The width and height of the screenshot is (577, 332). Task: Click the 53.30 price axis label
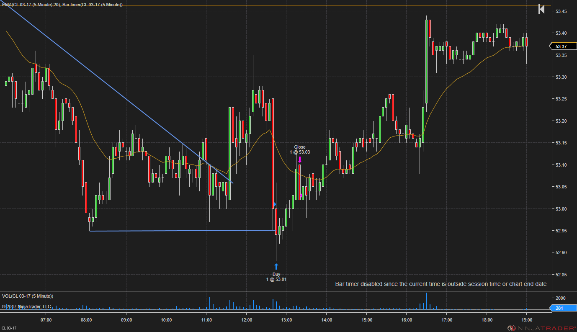pos(561,77)
